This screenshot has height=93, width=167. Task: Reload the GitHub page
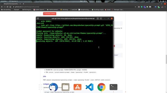pyautogui.click(x=8, y=7)
